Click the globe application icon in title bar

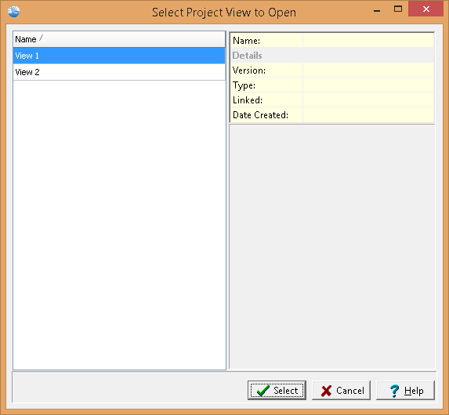tap(14, 12)
